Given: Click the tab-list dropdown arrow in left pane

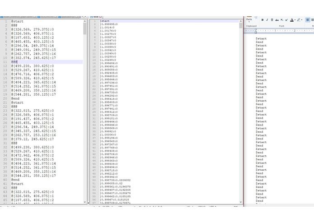Looking at the screenshot, I should [x=85, y=17].
